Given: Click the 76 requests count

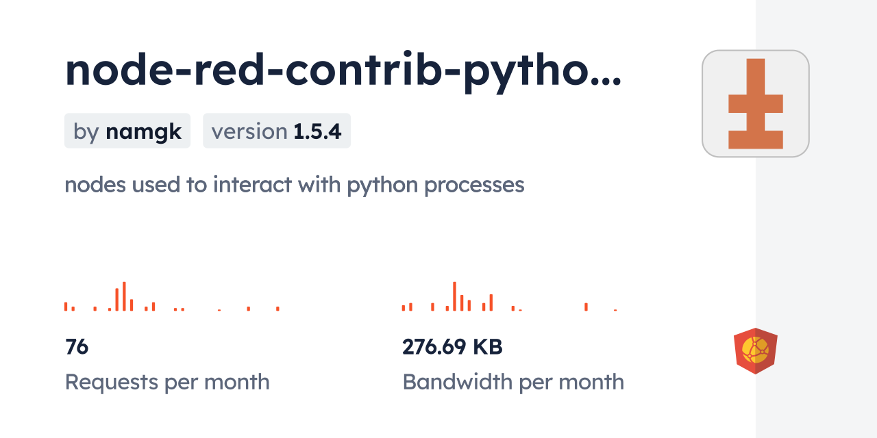Looking at the screenshot, I should [x=77, y=347].
